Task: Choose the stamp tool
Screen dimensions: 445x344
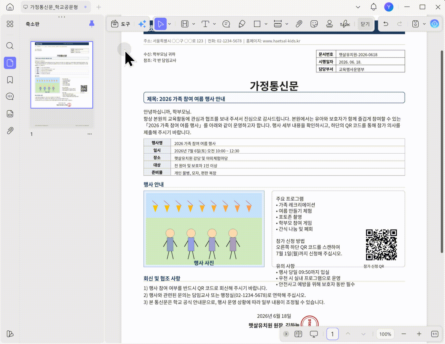Action: (330, 24)
